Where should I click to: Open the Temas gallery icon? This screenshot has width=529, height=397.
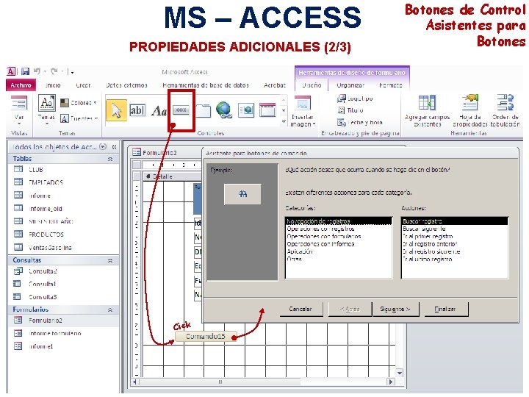[x=46, y=104]
